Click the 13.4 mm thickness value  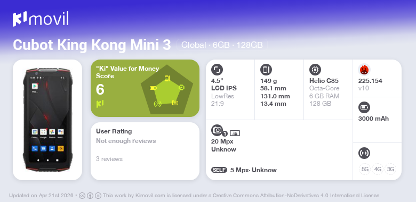pos(273,104)
